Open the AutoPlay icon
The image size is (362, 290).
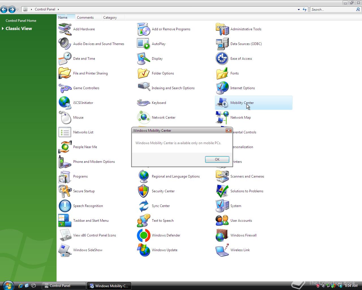143,44
